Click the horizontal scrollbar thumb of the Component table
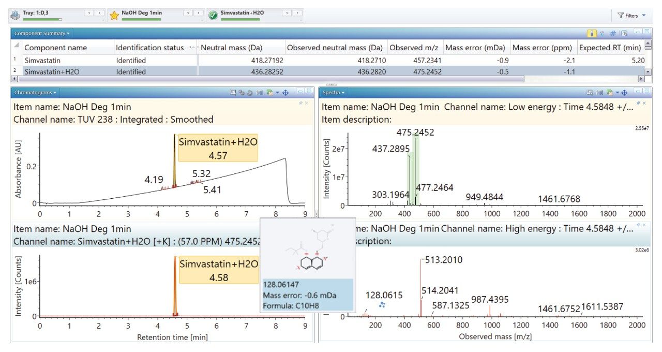This screenshot has height=352, width=662. tap(270, 79)
